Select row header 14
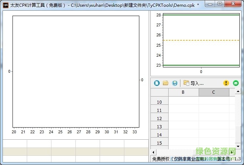This screenshot has width=244, height=165. coord(159,134)
